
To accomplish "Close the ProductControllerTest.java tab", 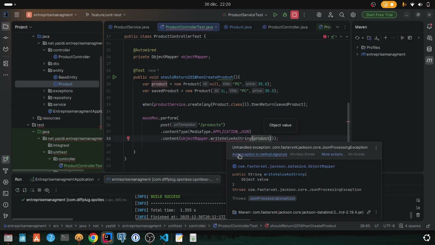I will pos(216,27).
